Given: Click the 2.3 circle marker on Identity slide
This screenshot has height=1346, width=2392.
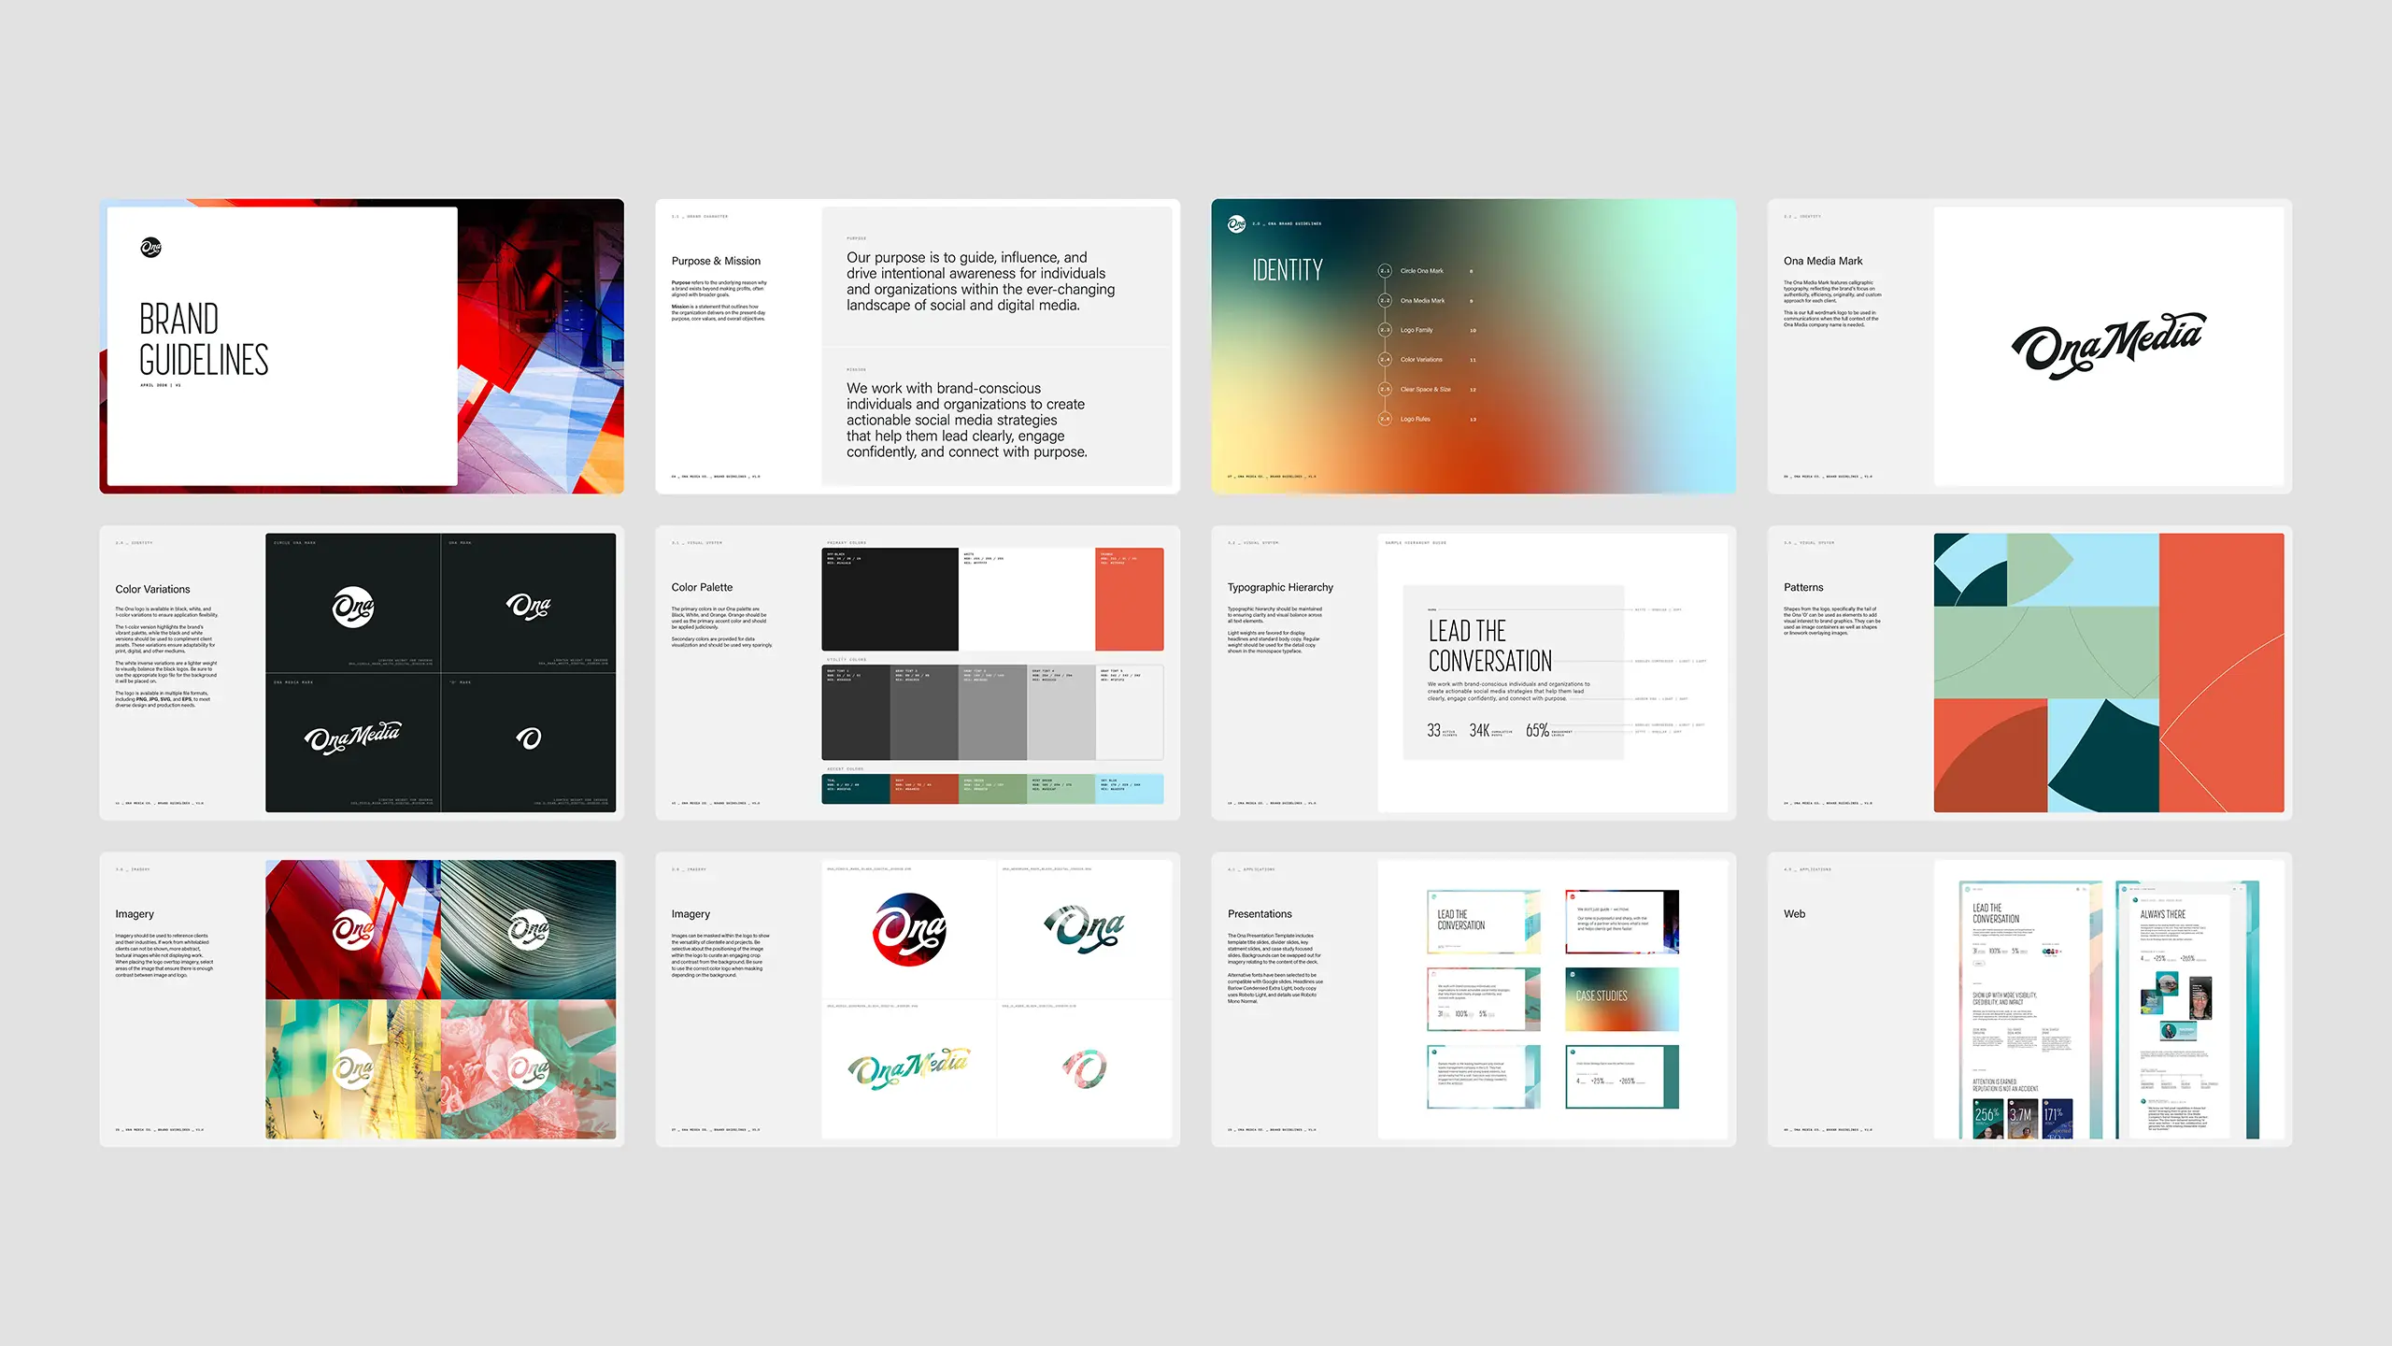Looking at the screenshot, I should coord(1385,330).
